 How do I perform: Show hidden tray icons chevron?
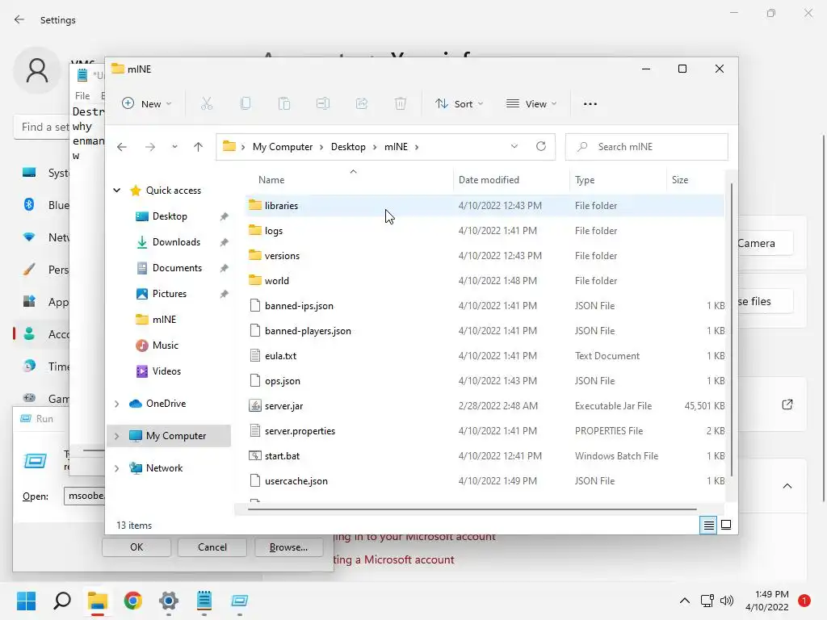pyautogui.click(x=685, y=601)
